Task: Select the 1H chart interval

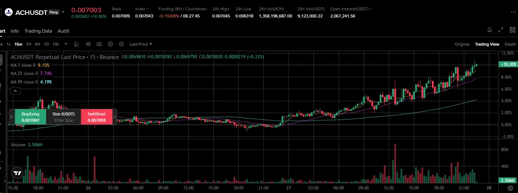Action: coord(29,44)
